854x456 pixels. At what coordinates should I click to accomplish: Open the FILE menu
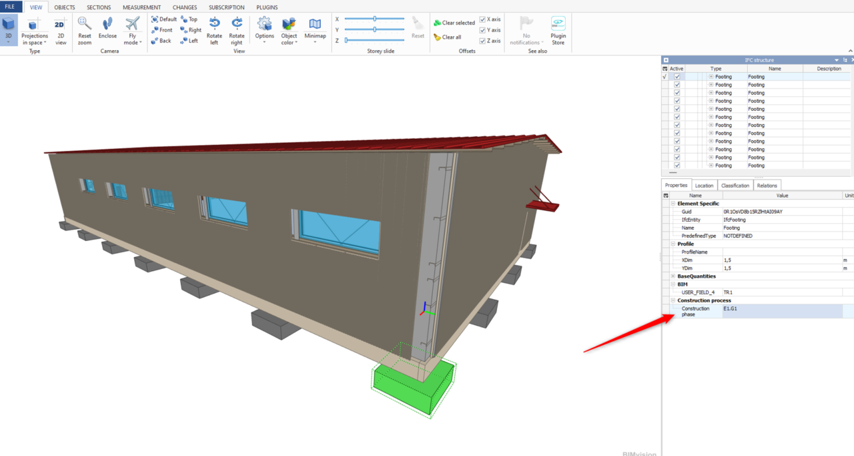[x=10, y=7]
